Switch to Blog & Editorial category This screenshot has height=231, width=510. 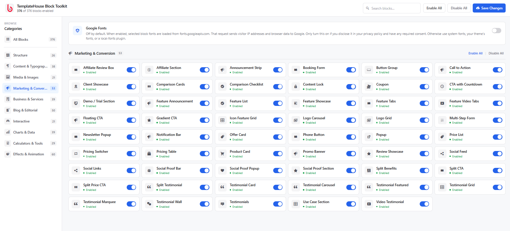tap(31, 110)
